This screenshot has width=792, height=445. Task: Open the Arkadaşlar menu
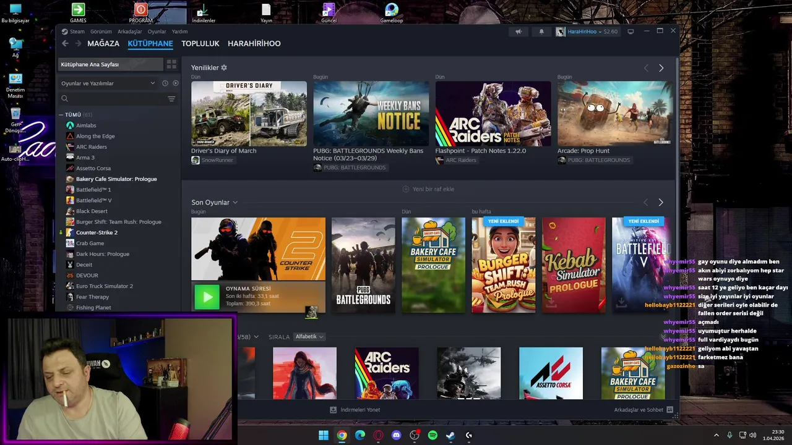click(x=130, y=32)
